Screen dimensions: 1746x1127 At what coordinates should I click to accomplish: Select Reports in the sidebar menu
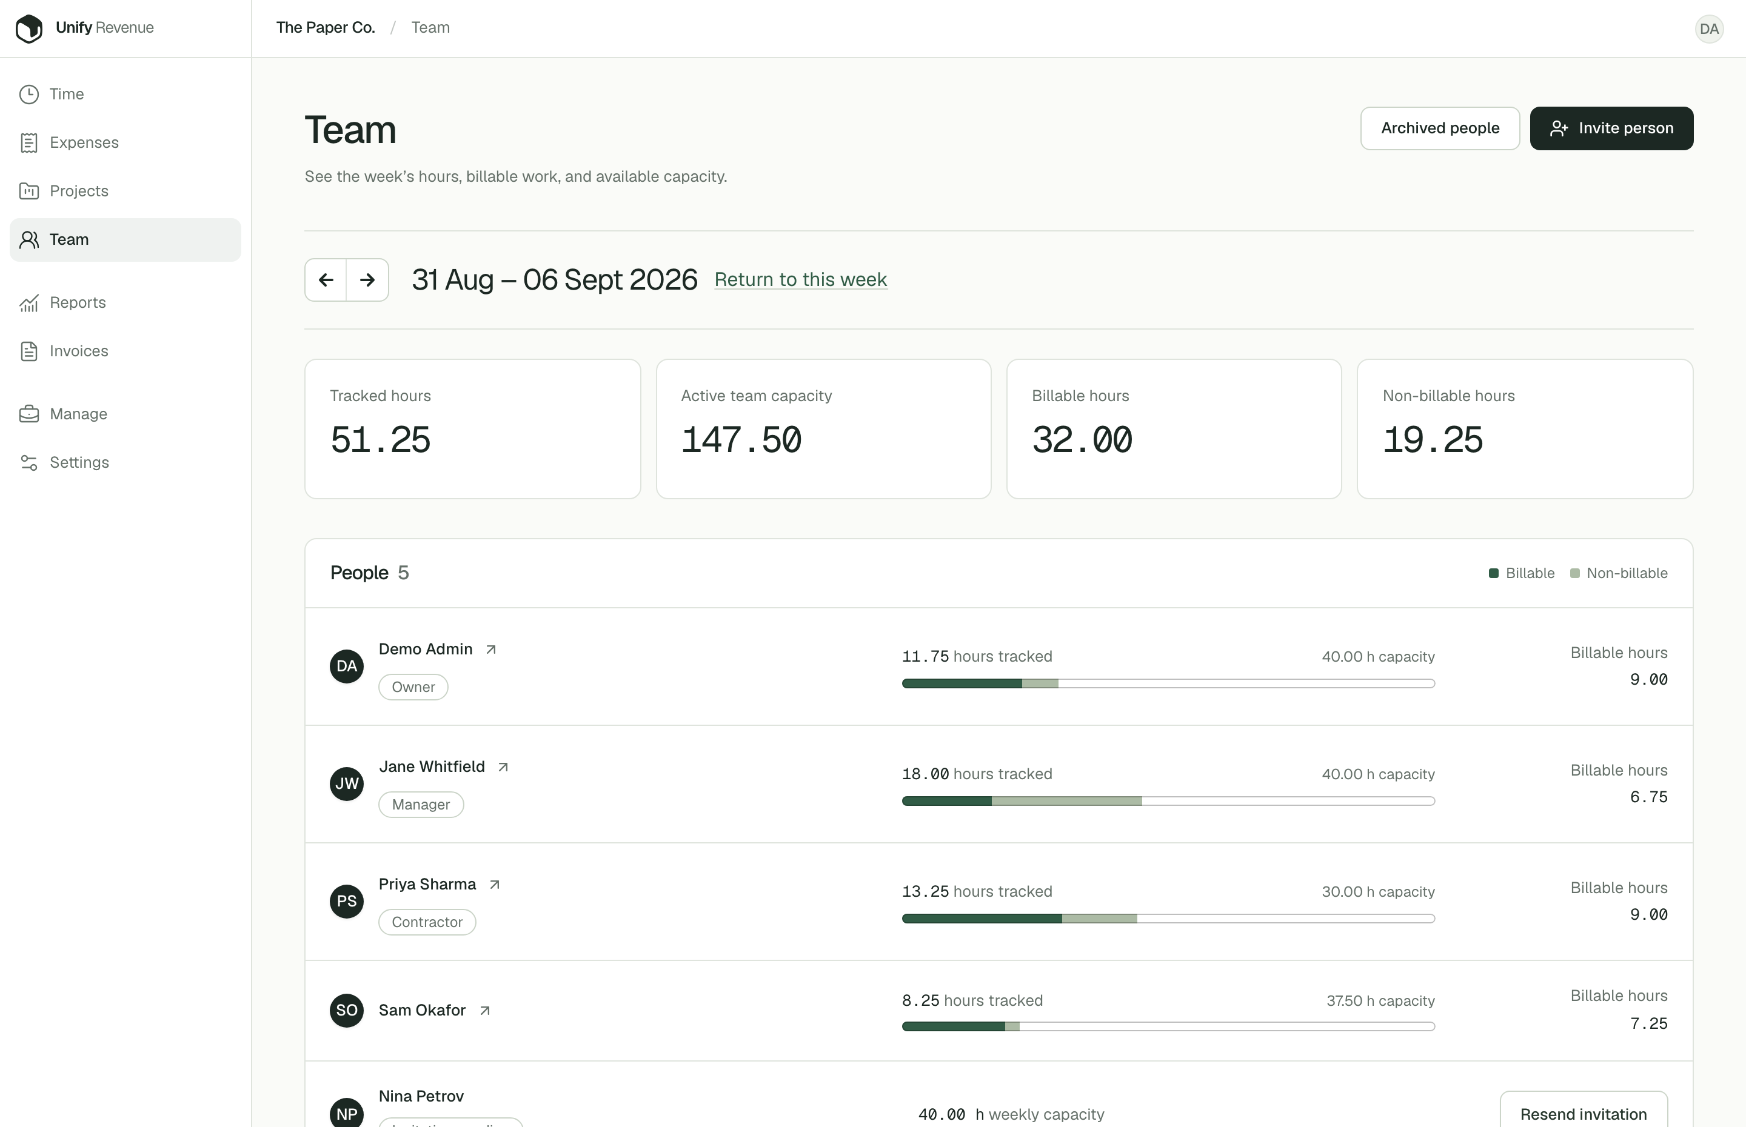point(125,303)
